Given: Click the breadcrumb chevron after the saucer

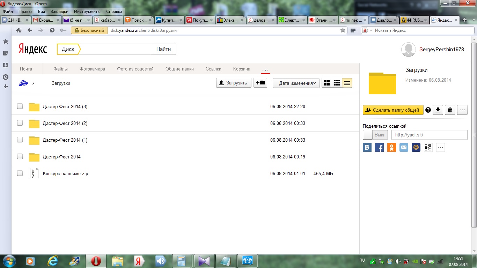Looking at the screenshot, I should point(33,83).
